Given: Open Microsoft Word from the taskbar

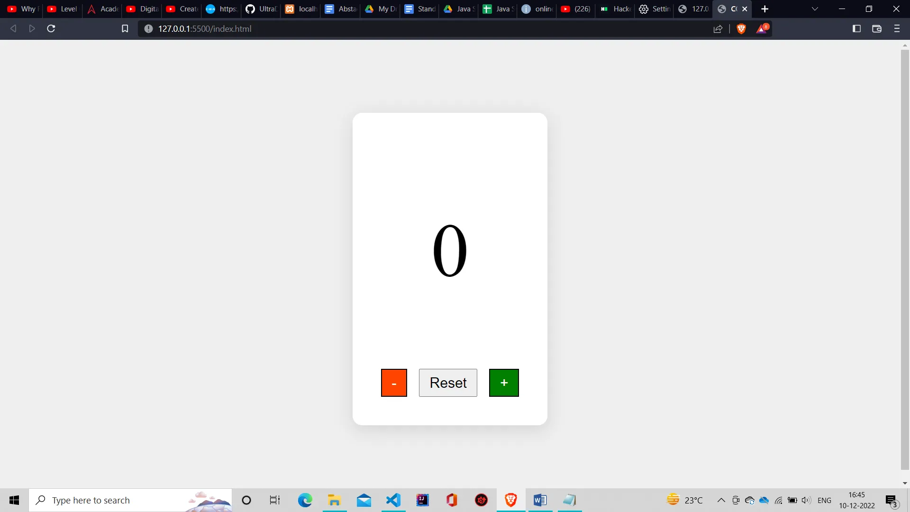Looking at the screenshot, I should pyautogui.click(x=540, y=500).
